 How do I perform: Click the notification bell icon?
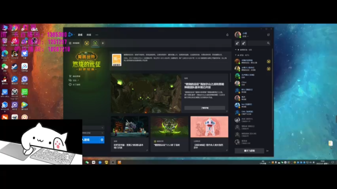click(x=227, y=35)
